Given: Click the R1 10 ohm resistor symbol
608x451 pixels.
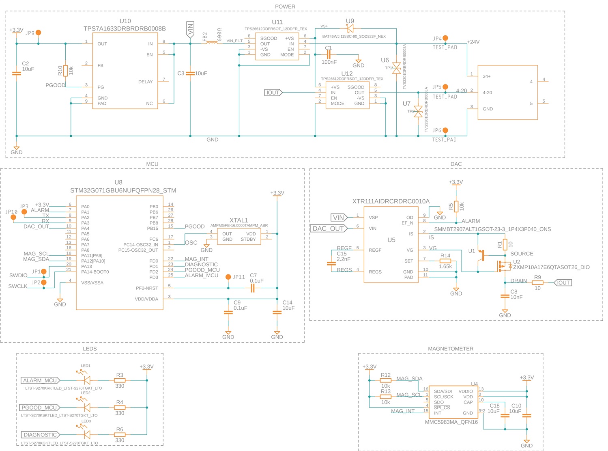Looking at the screenshot, I should [x=505, y=244].
